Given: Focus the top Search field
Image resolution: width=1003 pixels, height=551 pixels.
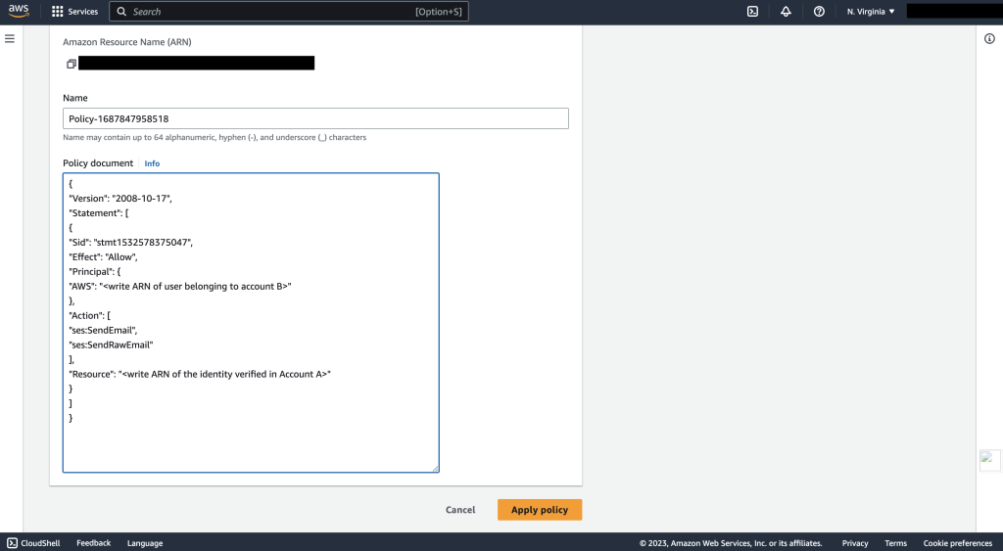Looking at the screenshot, I should pos(289,12).
